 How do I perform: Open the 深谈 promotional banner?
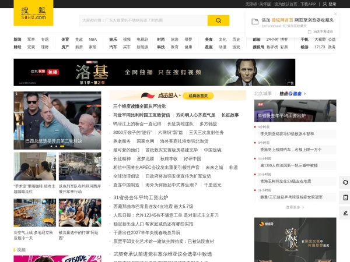click(295, 240)
